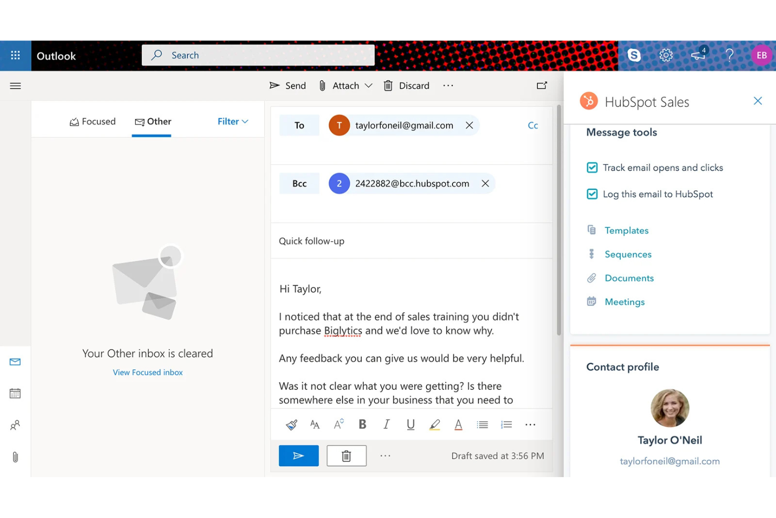Select the compose pane scrollbar
The height and width of the screenshot is (518, 776).
(559, 220)
